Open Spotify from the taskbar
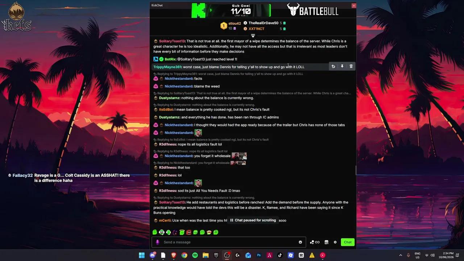464x261 pixels. tap(195, 255)
